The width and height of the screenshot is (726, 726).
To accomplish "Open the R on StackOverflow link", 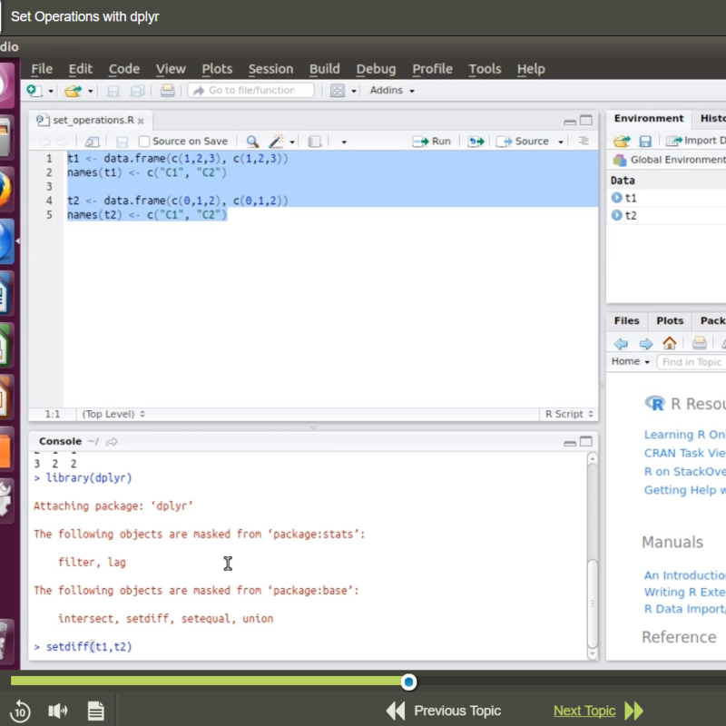I will 685,472.
